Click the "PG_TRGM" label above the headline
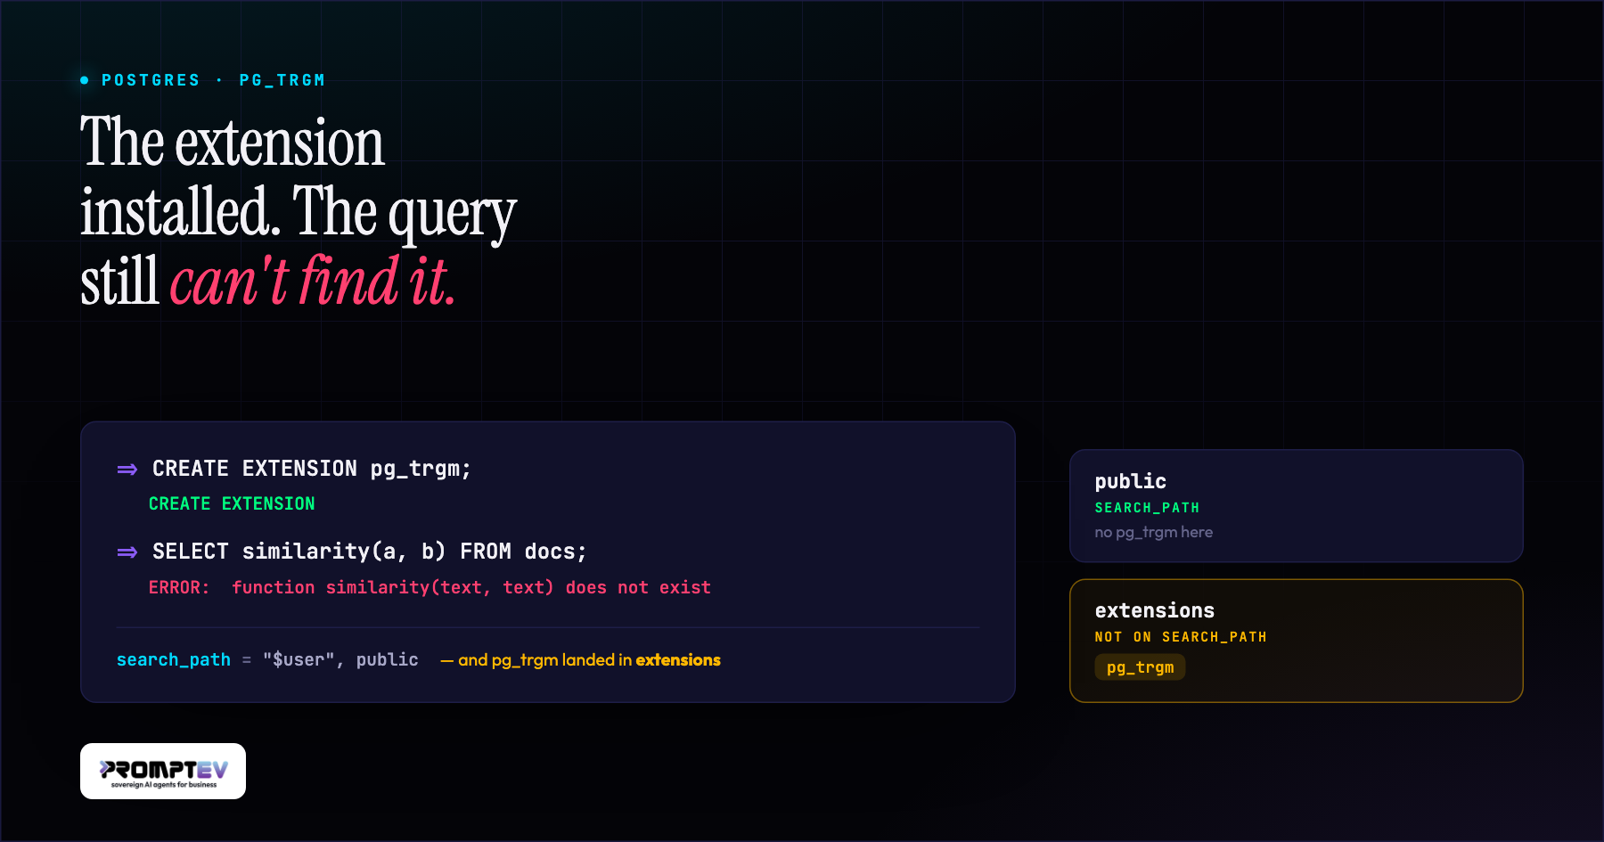Screen dimensions: 1604x842 (282, 80)
